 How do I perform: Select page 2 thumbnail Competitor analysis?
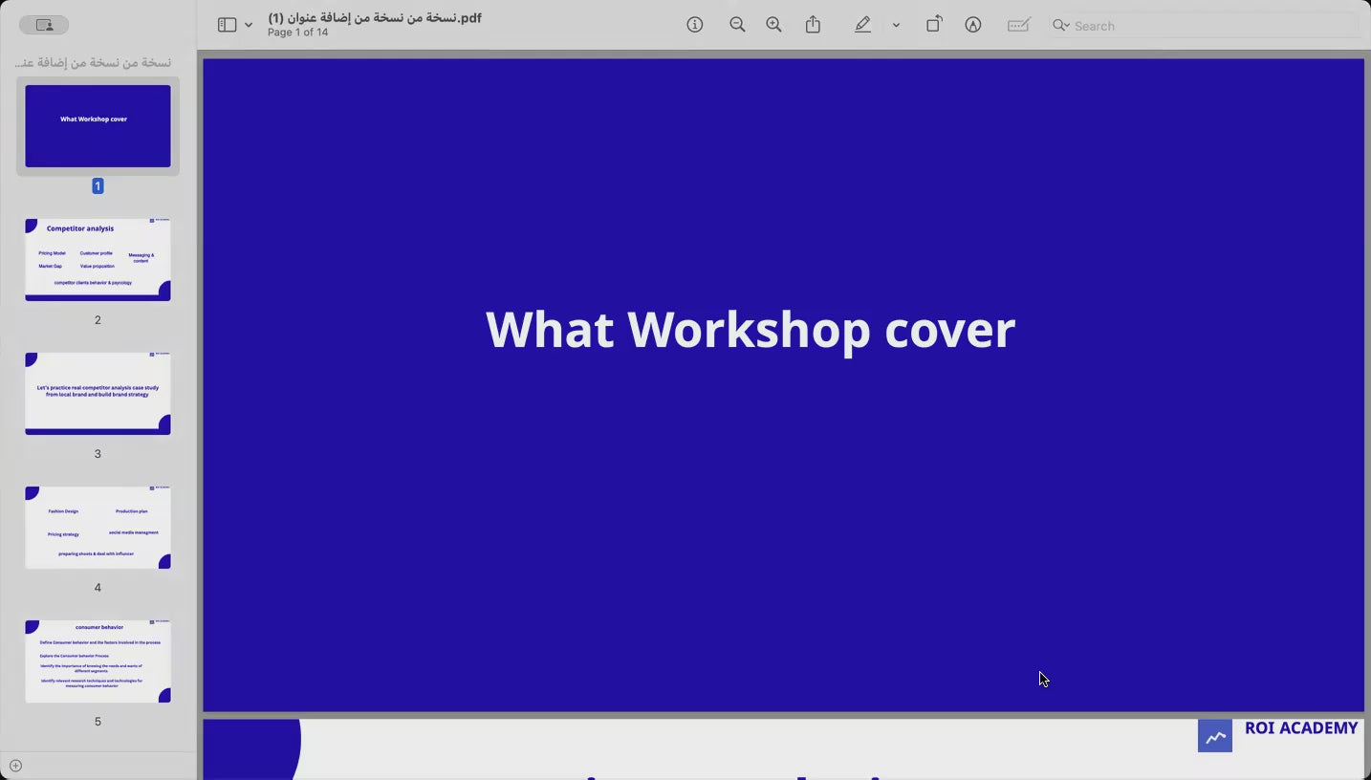[98, 260]
